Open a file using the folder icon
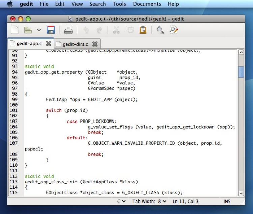 (28, 30)
